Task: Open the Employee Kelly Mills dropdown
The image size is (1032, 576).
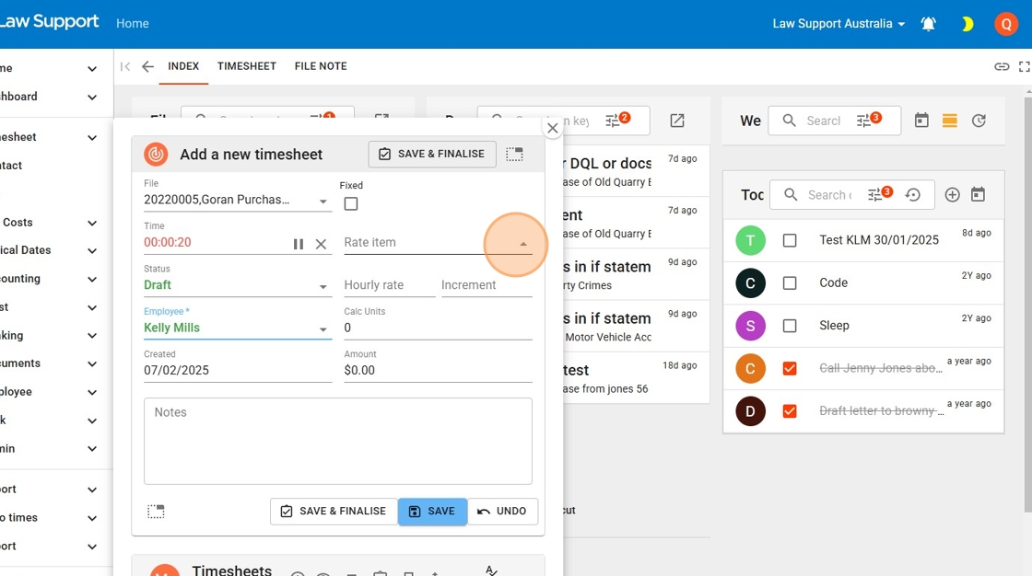Action: click(x=323, y=328)
